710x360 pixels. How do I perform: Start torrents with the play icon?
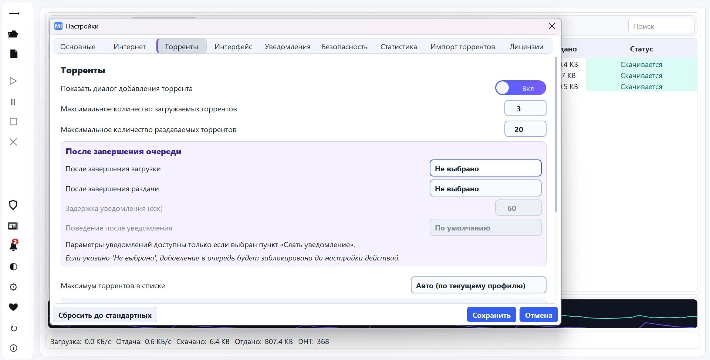pos(13,81)
